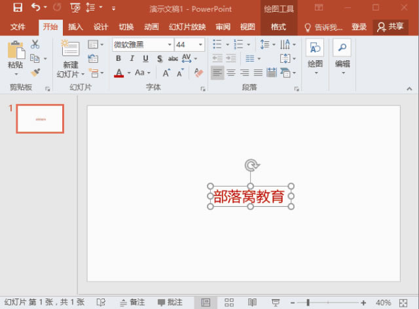The image size is (419, 309).
Task: Check spelling via the status bar book icon
Action: [101, 302]
